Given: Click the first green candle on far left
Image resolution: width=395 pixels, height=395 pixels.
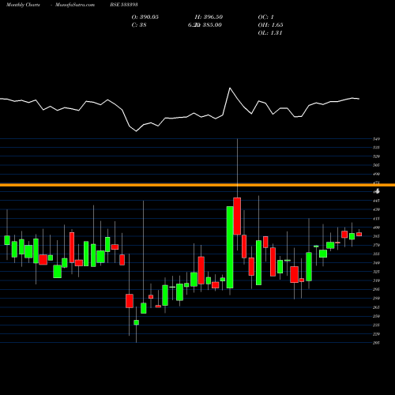Looking at the screenshot, I should click(7, 240).
